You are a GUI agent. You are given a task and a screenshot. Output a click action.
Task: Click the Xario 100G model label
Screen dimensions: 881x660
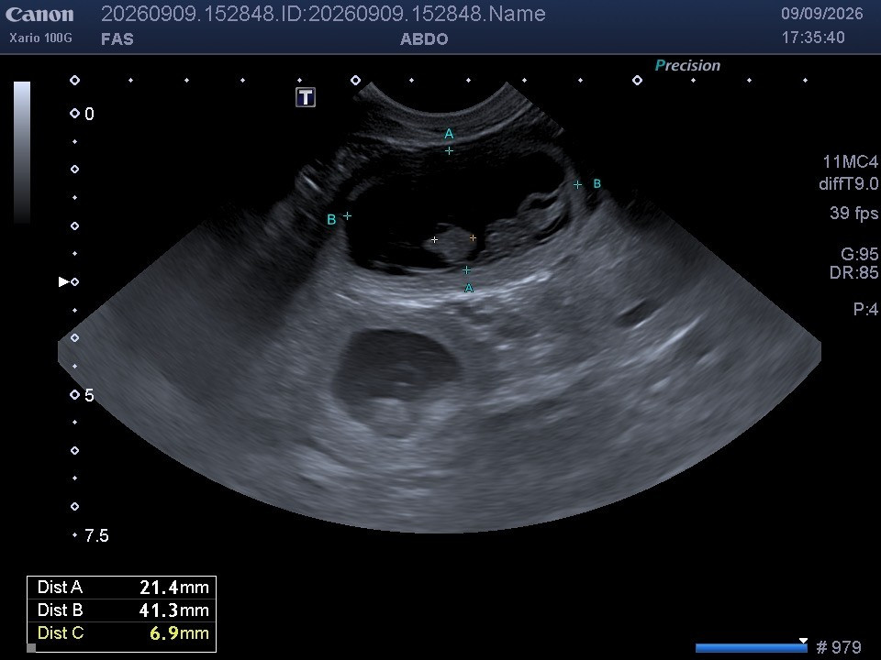pos(40,38)
